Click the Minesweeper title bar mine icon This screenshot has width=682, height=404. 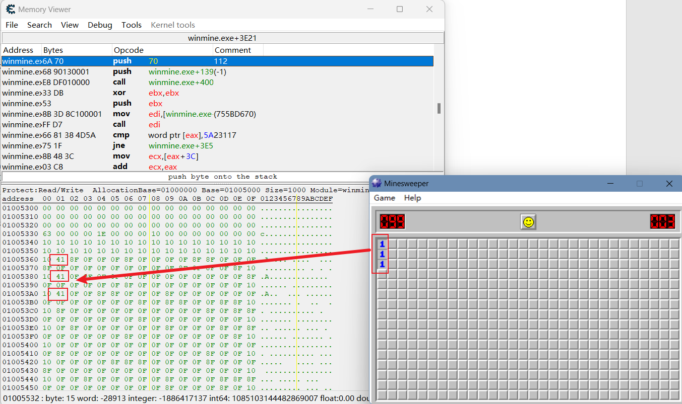tap(377, 184)
